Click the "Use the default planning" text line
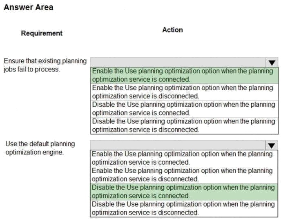Viewport: 281px width, 219px height. (x=40, y=144)
